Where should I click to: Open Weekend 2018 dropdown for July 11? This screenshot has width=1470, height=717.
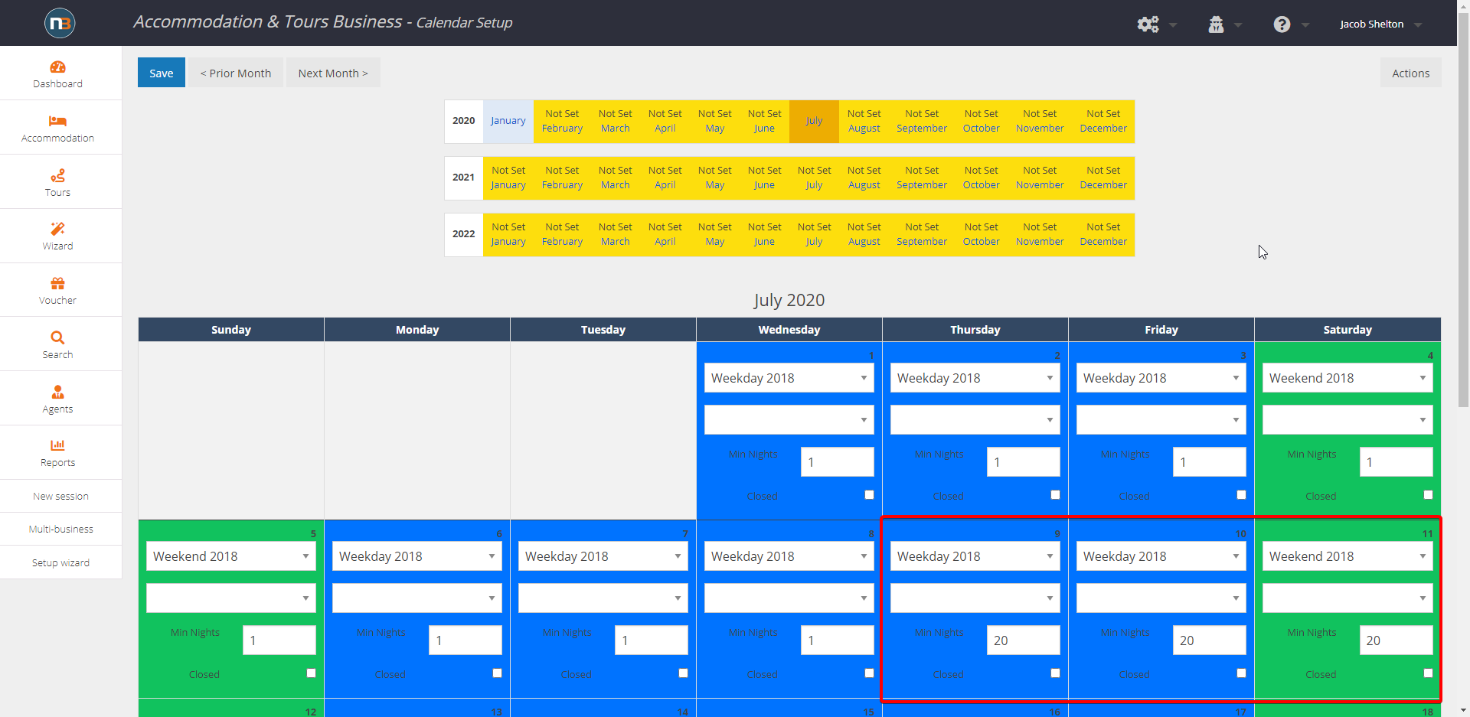pyautogui.click(x=1347, y=556)
